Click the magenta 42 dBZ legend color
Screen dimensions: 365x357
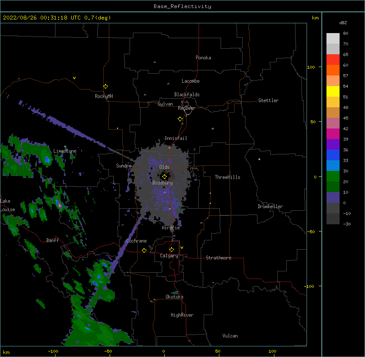click(x=333, y=134)
